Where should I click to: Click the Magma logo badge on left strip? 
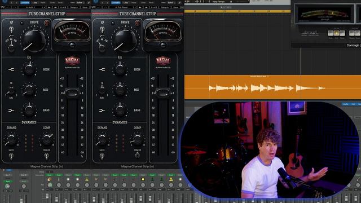72,61
